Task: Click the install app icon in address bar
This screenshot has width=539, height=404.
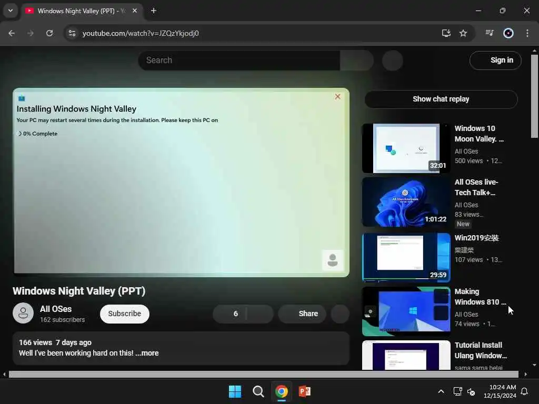Action: click(x=446, y=33)
